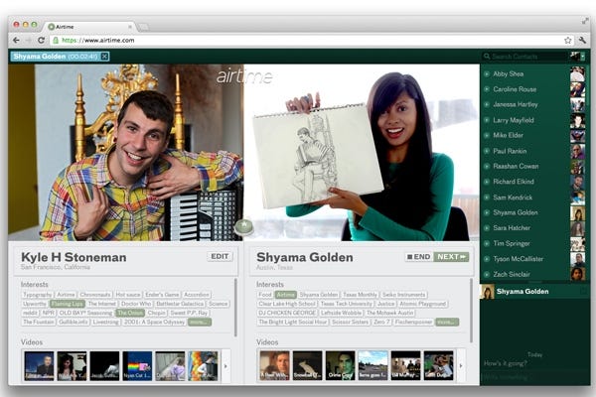Click the Search Contacts field

524,57
